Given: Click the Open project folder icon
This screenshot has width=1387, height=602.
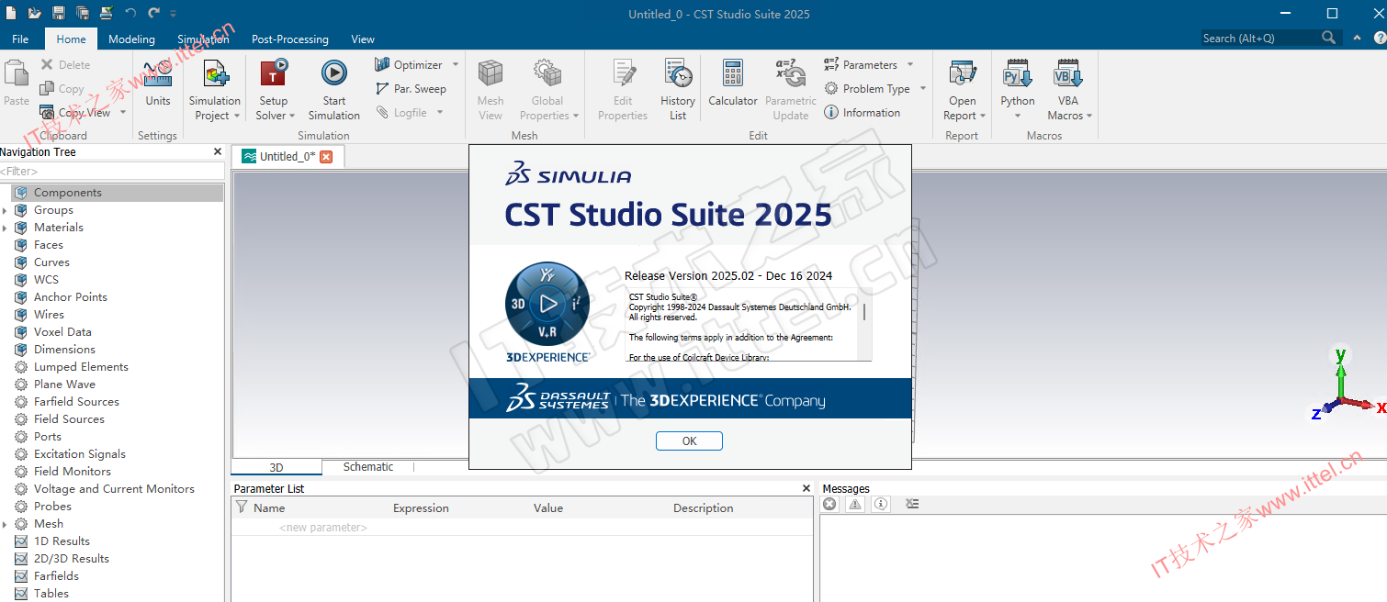Looking at the screenshot, I should point(35,13).
